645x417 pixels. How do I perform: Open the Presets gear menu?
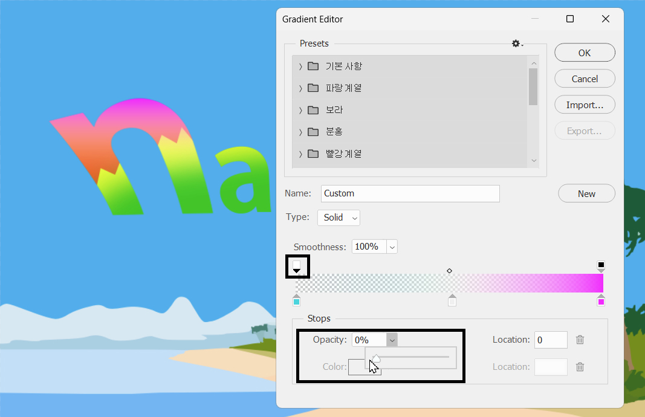click(x=517, y=44)
